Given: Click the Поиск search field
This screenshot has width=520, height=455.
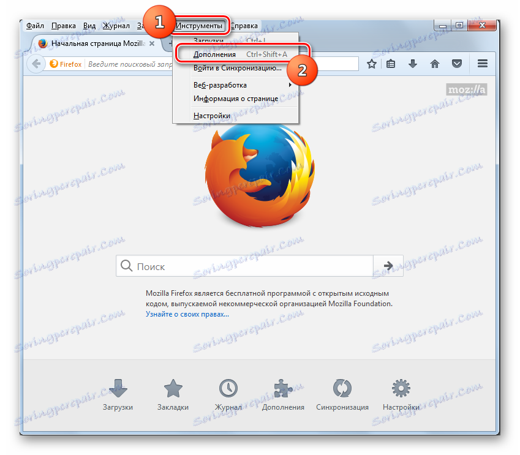Looking at the screenshot, I should click(x=245, y=266).
